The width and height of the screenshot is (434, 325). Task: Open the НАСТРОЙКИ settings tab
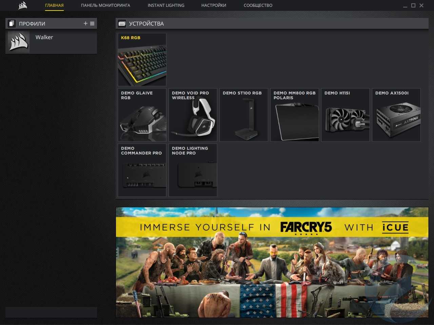(x=214, y=5)
